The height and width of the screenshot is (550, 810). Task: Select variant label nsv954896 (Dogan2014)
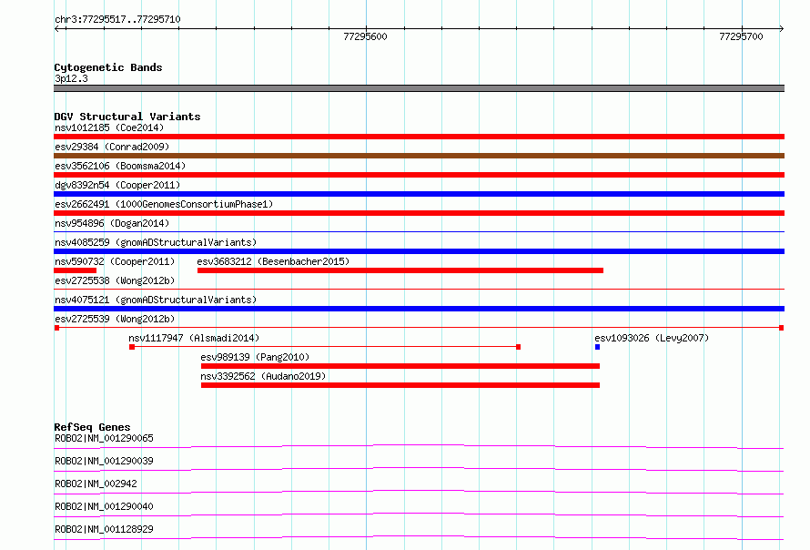tap(112, 223)
